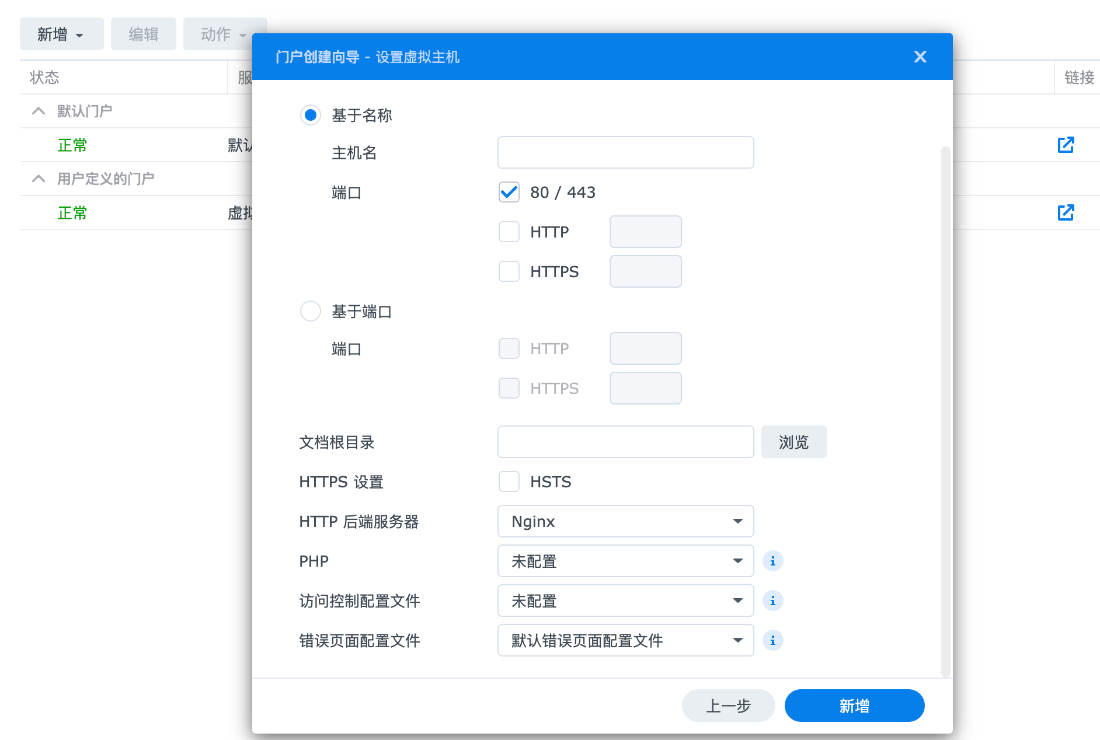Show 错误页面配置文件 info icon
Image resolution: width=1100 pixels, height=740 pixels.
(x=773, y=640)
